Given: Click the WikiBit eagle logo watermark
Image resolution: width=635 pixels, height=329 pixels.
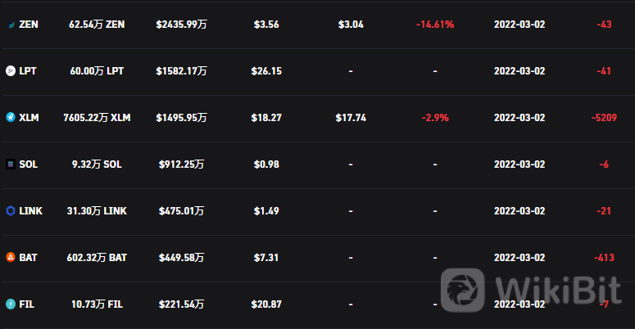Looking at the screenshot, I should 462,290.
